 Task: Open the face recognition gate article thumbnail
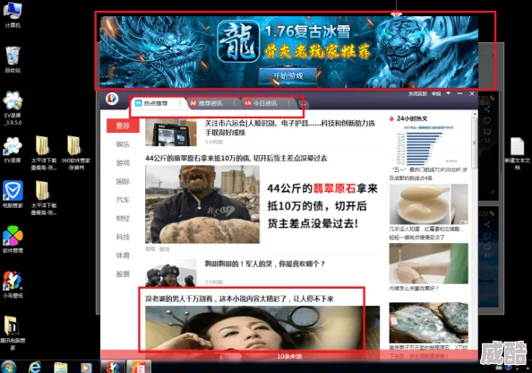[x=171, y=132]
